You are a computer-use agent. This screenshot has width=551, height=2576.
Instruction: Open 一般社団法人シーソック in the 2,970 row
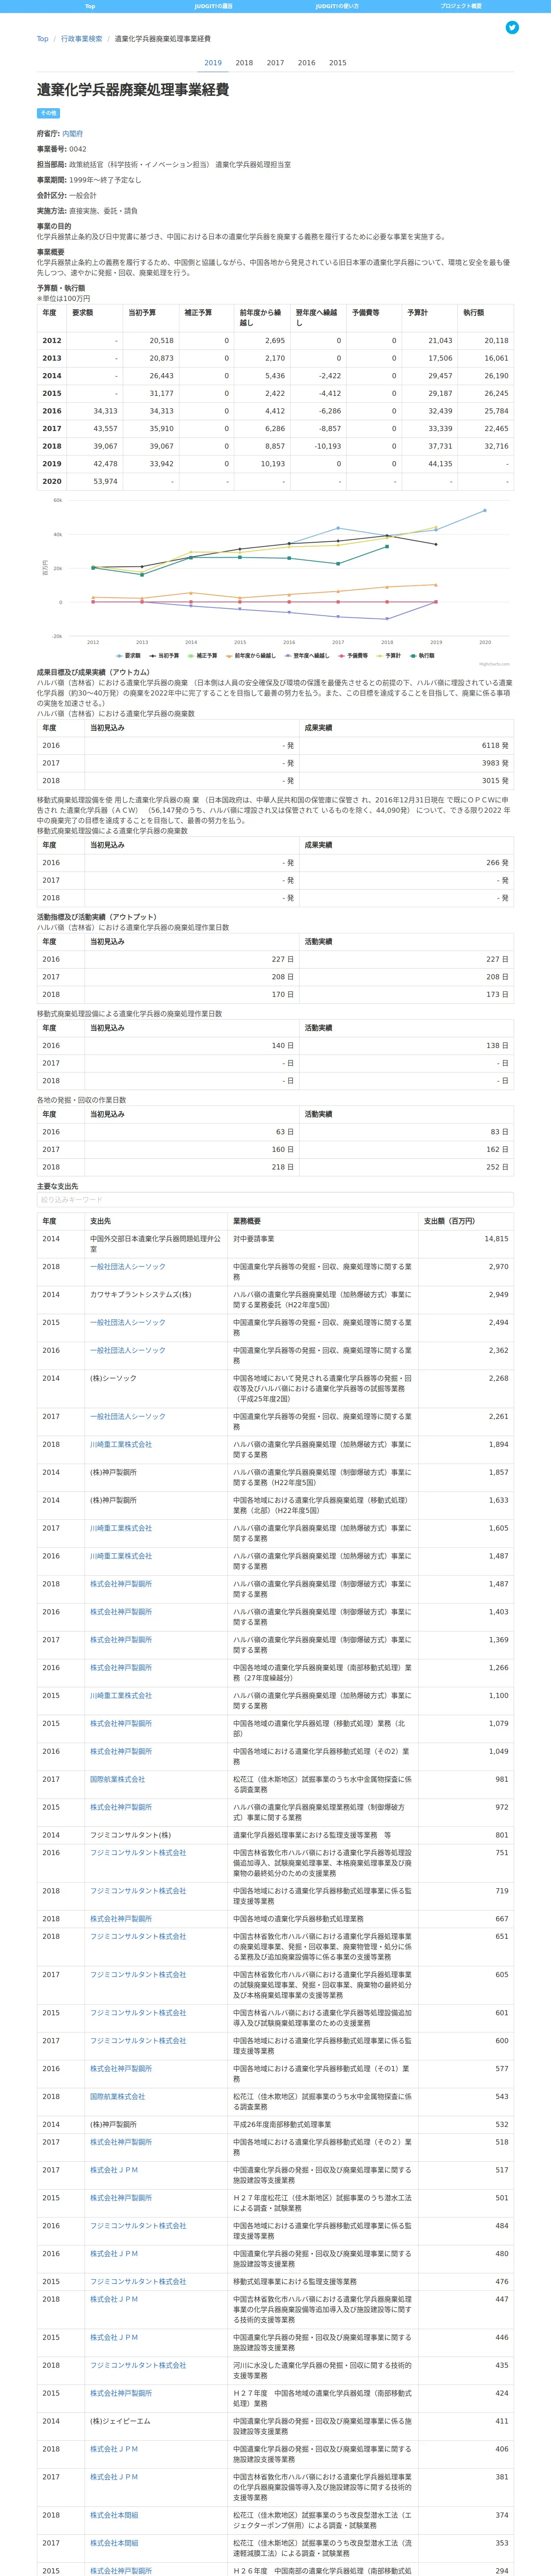click(x=128, y=1267)
